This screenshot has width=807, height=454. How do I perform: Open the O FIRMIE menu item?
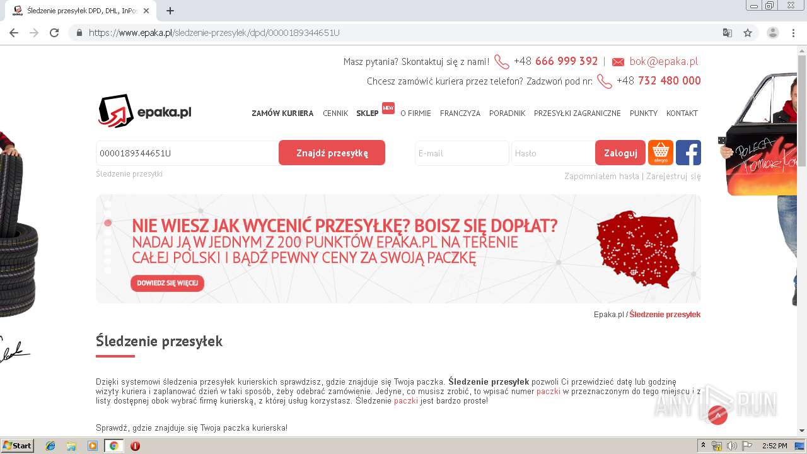(415, 113)
